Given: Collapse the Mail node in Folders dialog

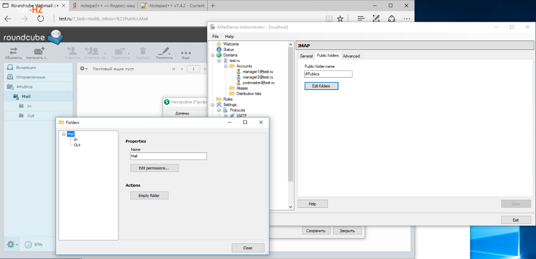Looking at the screenshot, I should coord(64,134).
